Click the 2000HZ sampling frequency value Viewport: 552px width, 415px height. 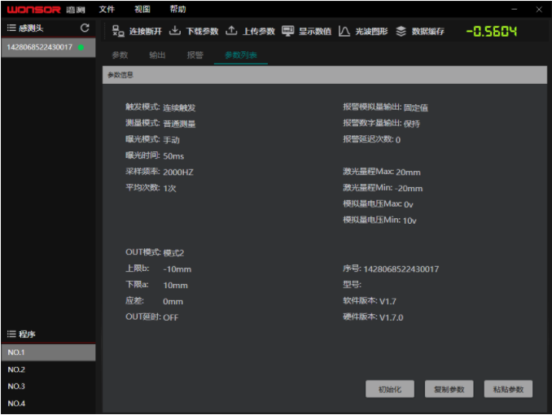click(178, 173)
